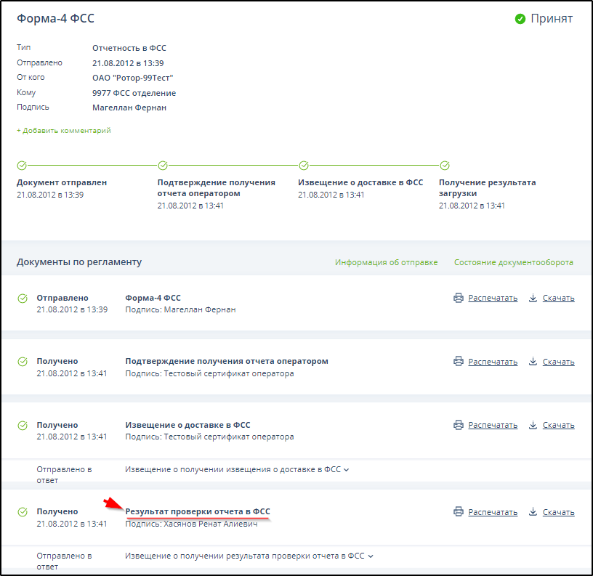Click green check icon beside Принят status
Image resolution: width=593 pixels, height=576 pixels.
[520, 19]
